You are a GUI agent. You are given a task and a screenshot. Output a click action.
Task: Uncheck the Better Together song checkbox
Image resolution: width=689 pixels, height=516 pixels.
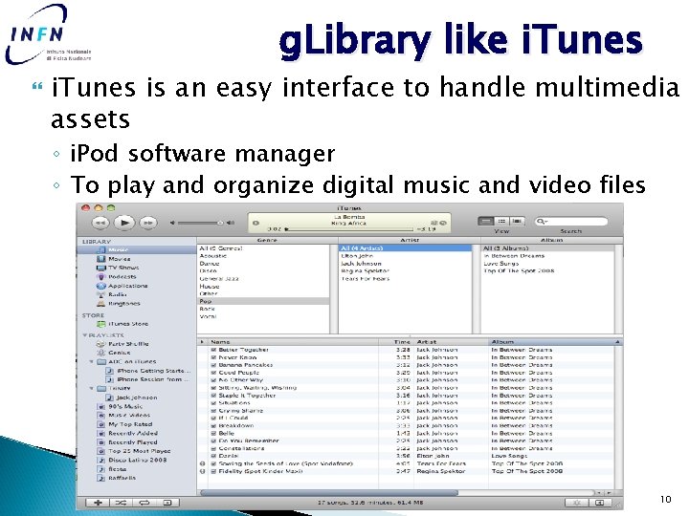pos(214,350)
